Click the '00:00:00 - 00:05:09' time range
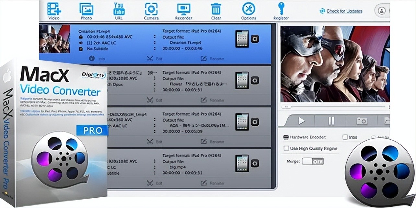The image size is (416, 208). click(183, 132)
